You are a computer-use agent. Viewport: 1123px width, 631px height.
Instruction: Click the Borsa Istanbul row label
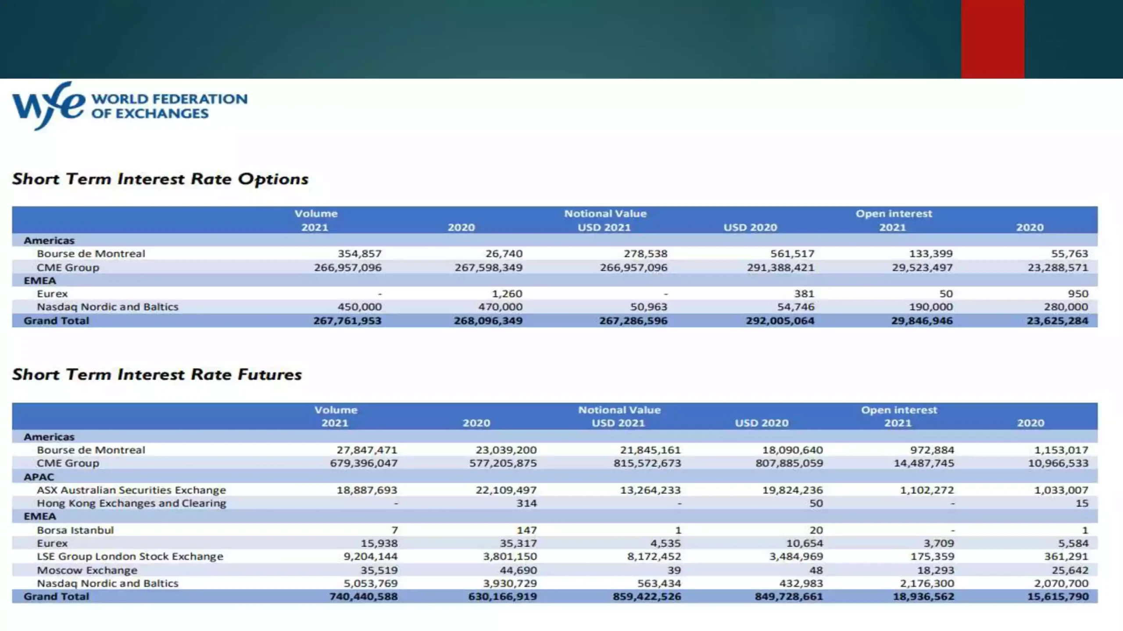[x=75, y=530]
